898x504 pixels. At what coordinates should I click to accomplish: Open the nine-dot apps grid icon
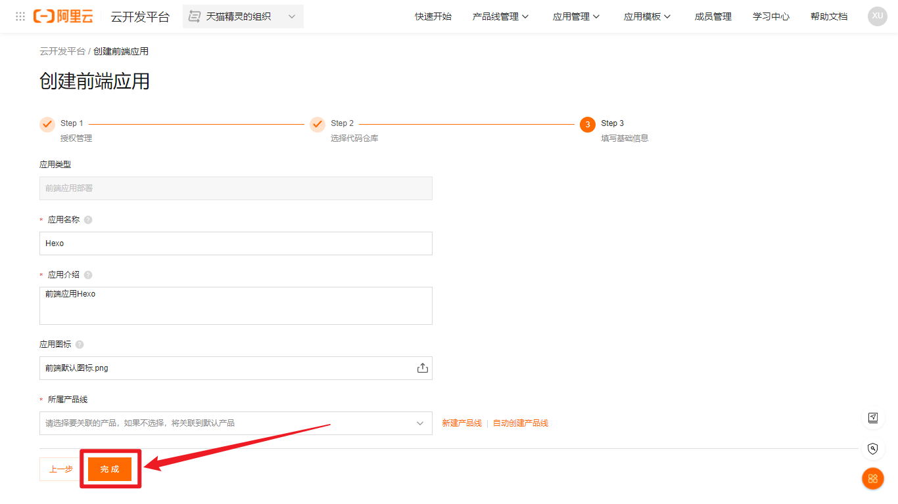[x=20, y=16]
